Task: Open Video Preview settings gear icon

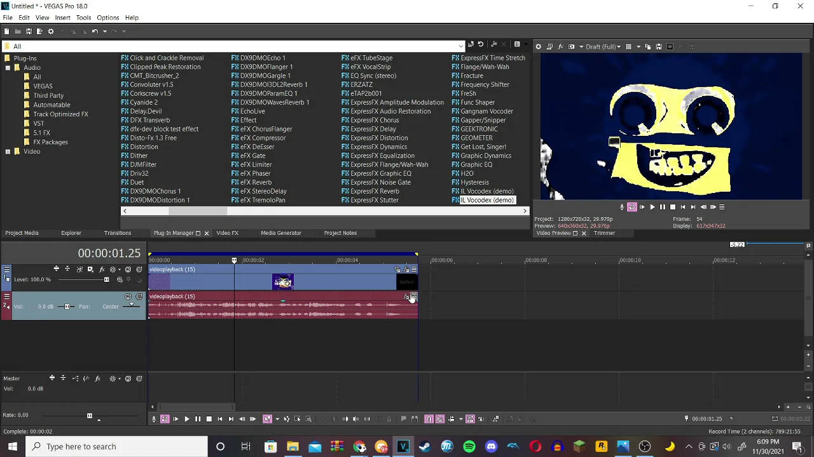Action: pos(538,46)
